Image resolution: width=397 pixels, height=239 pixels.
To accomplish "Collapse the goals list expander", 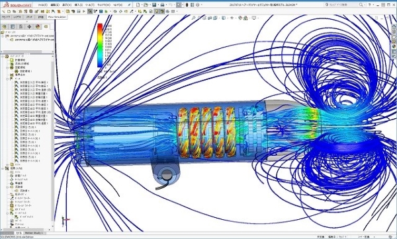I will [7, 79].
